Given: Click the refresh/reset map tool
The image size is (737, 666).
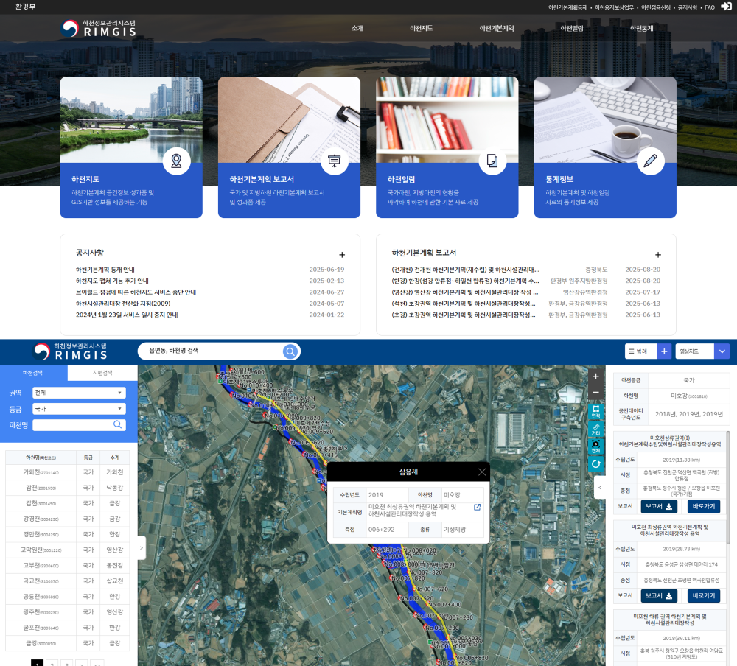Looking at the screenshot, I should pos(595,464).
